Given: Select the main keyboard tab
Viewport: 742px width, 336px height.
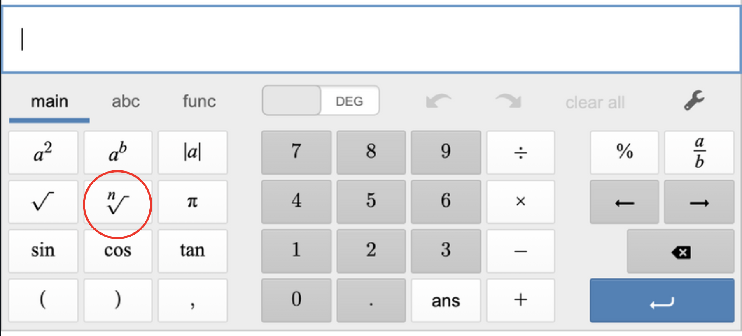Looking at the screenshot, I should (x=49, y=101).
